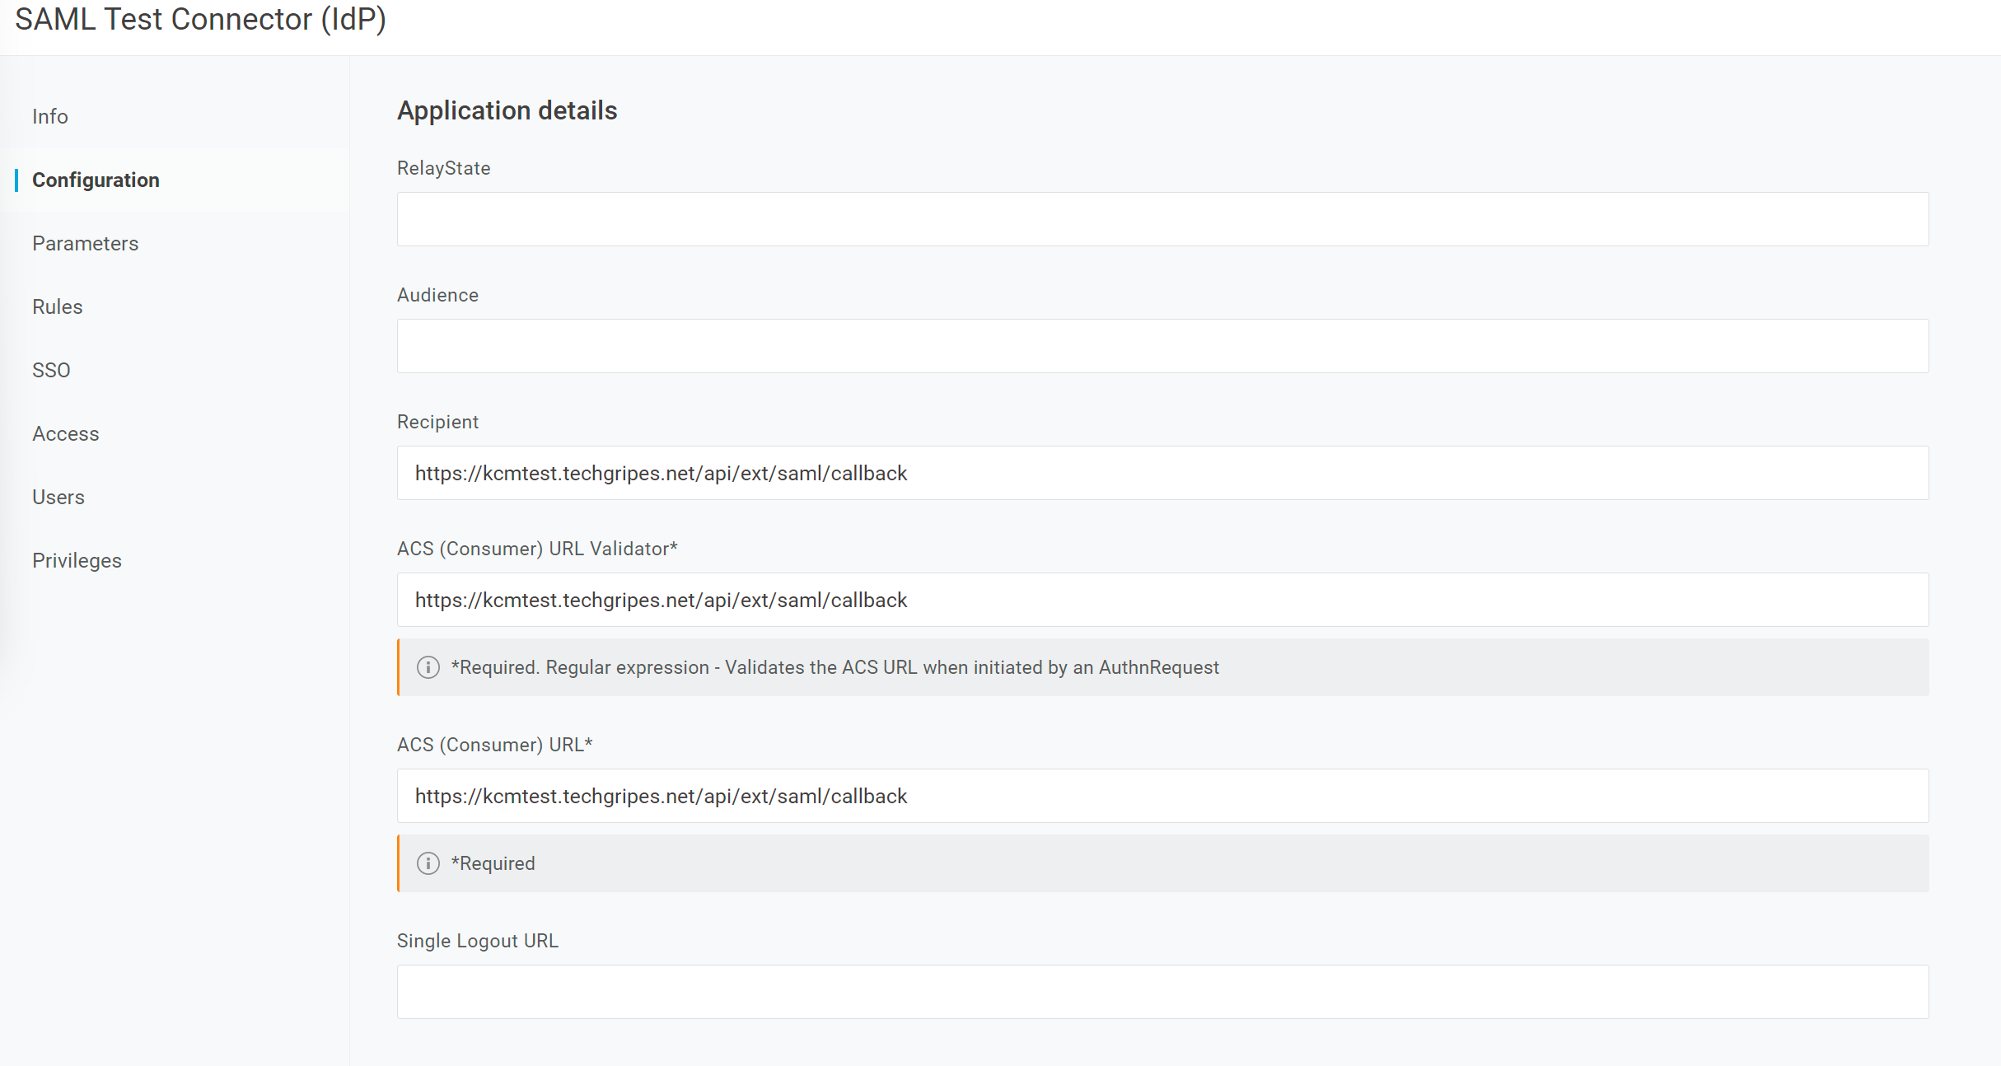Click the ACS (Consumer) URL input field
Image resolution: width=2001 pixels, height=1066 pixels.
point(1162,796)
